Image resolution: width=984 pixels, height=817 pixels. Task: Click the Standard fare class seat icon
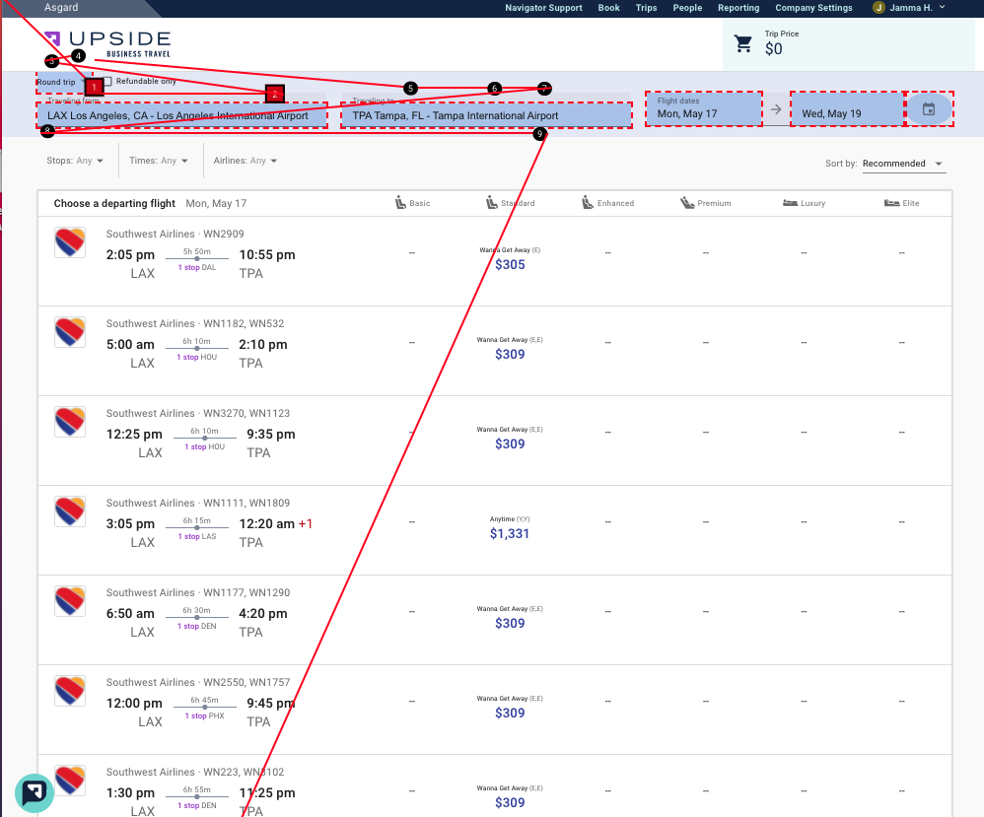click(492, 203)
